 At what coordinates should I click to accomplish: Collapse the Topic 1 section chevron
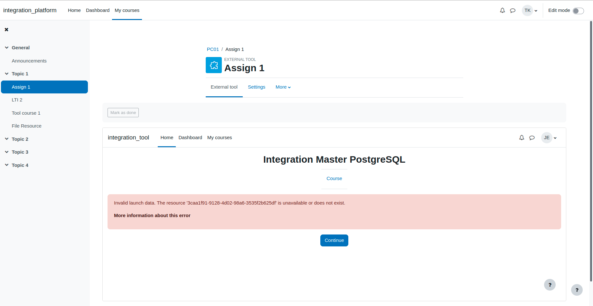7,74
